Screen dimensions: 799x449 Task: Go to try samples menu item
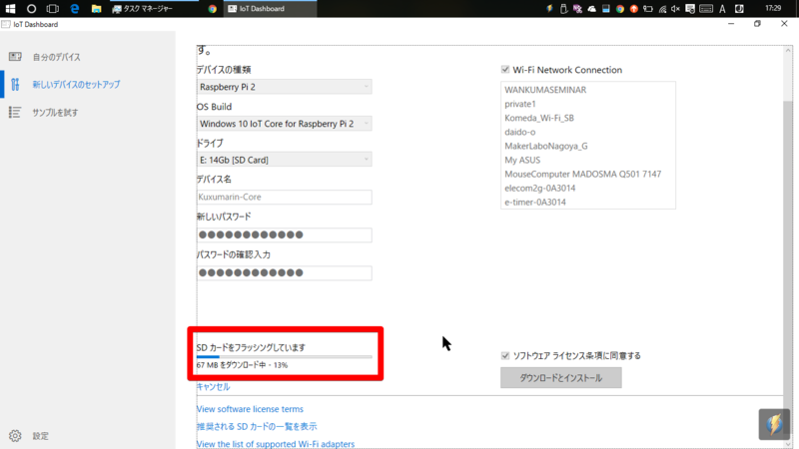click(55, 113)
